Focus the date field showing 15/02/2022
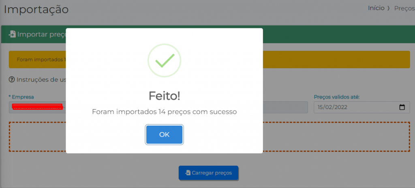The image size is (415, 188). coord(353,107)
